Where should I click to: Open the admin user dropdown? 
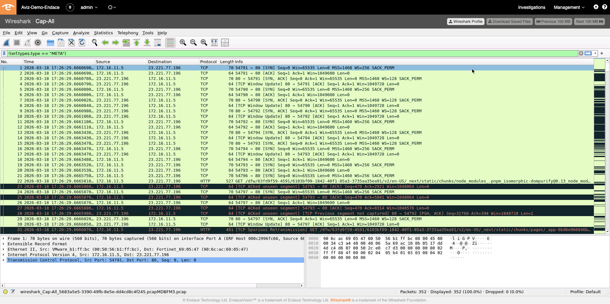[89, 7]
